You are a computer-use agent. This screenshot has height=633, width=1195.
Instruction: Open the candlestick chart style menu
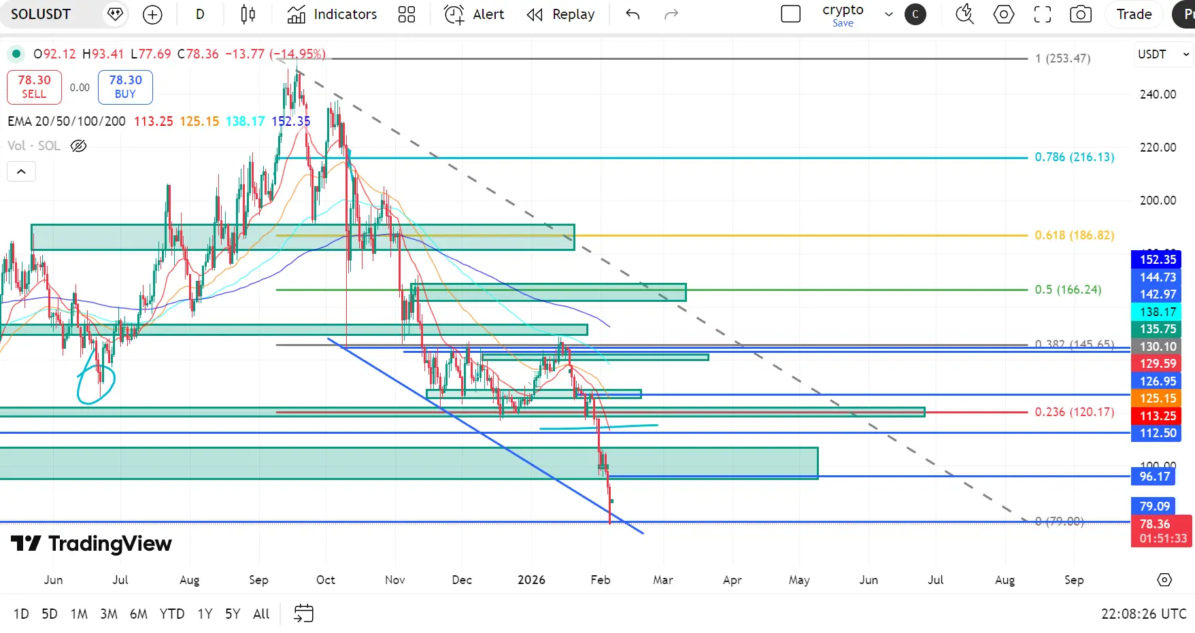(248, 14)
